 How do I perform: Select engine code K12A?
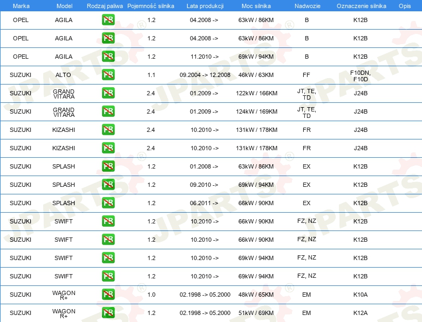tap(360, 313)
